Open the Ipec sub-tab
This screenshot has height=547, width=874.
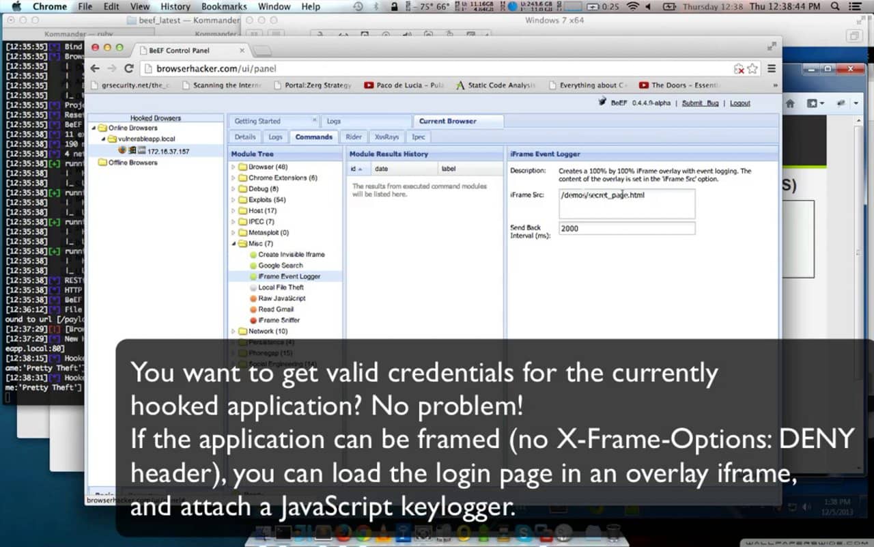pyautogui.click(x=418, y=137)
